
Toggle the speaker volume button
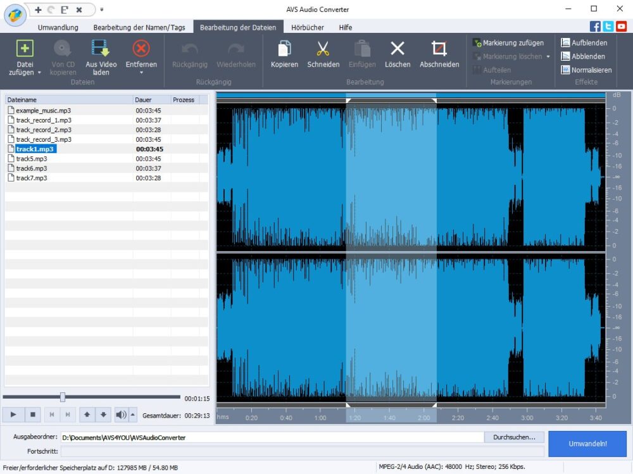121,415
